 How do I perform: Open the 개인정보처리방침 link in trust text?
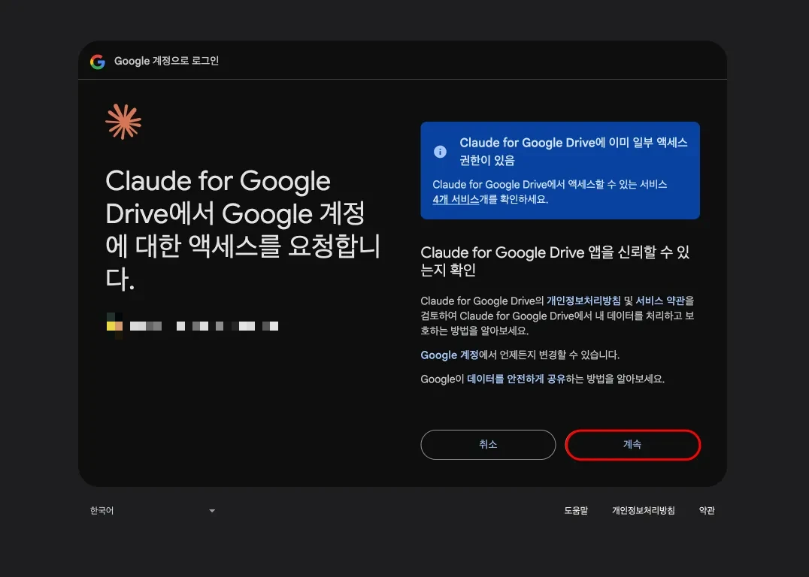[583, 301]
